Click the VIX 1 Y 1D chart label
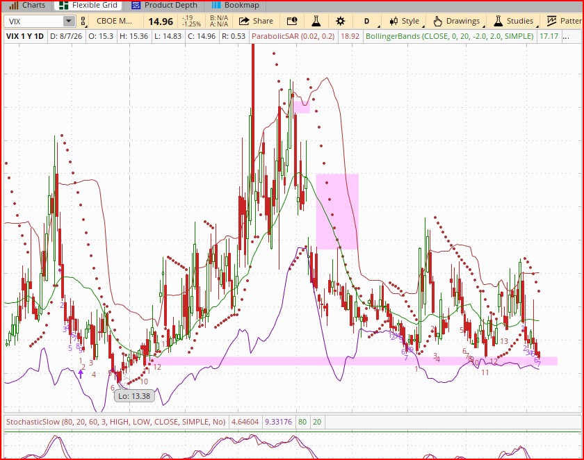The image size is (584, 460). click(x=25, y=36)
